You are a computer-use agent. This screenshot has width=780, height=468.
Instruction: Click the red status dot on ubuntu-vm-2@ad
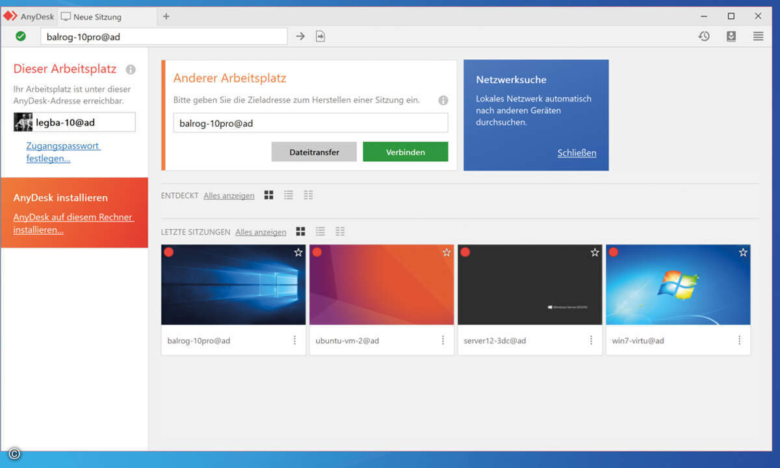click(317, 252)
